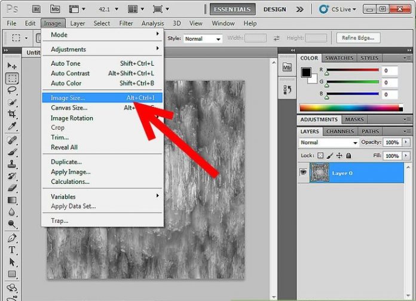Select the Move tool

pyautogui.click(x=12, y=66)
